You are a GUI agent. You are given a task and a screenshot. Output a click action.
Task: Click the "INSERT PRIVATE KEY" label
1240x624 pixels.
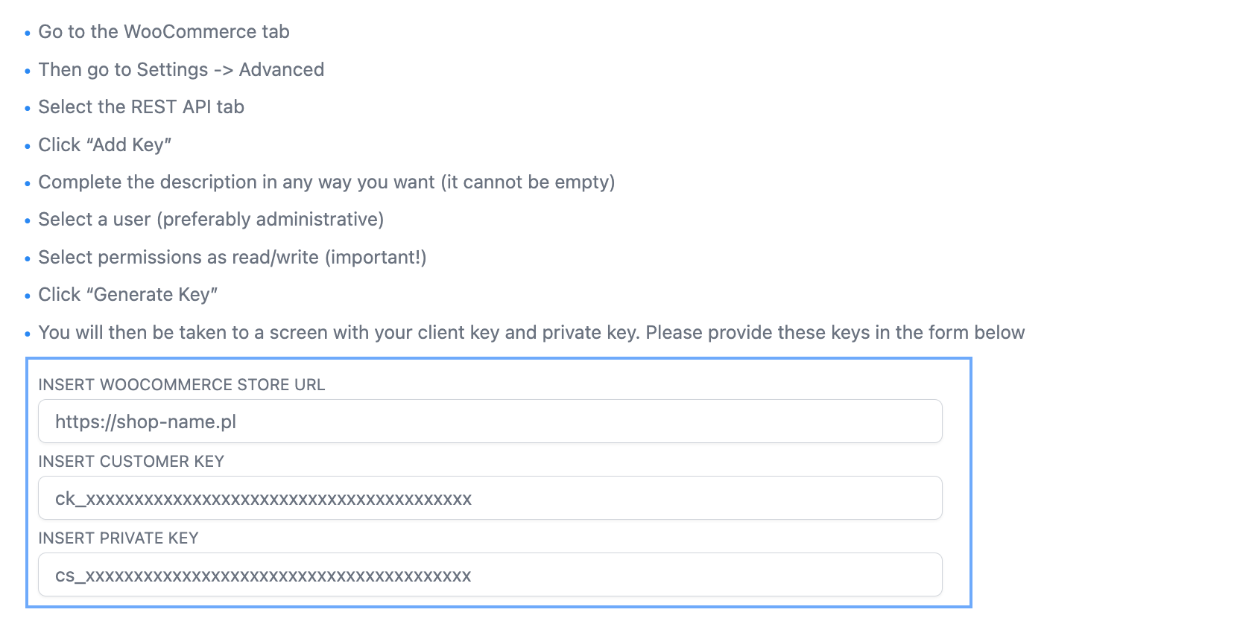[118, 538]
